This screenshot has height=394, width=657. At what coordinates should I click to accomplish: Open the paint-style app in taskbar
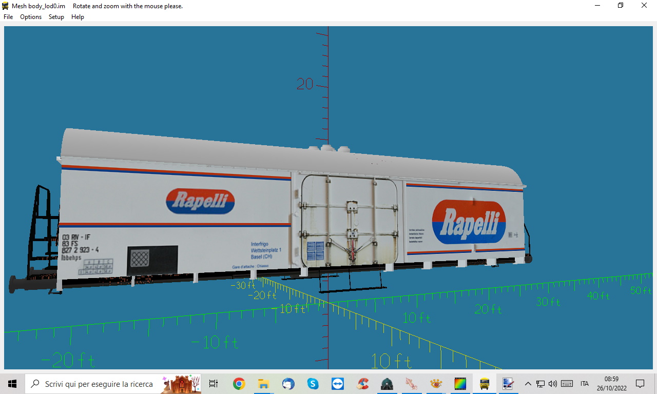pyautogui.click(x=509, y=383)
